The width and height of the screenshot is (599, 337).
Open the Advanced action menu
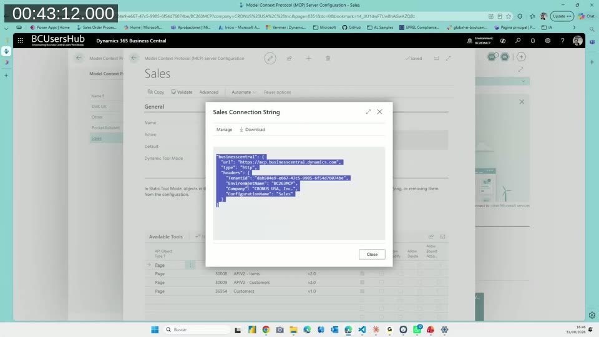208,92
